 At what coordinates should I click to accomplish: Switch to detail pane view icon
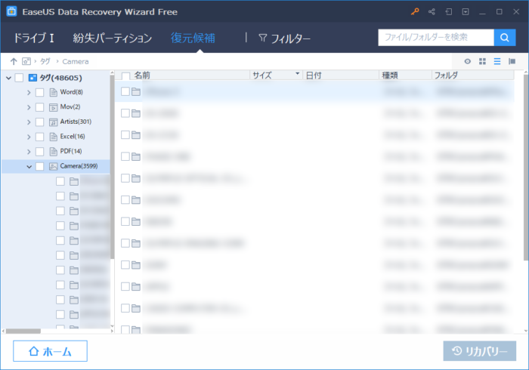coord(512,61)
